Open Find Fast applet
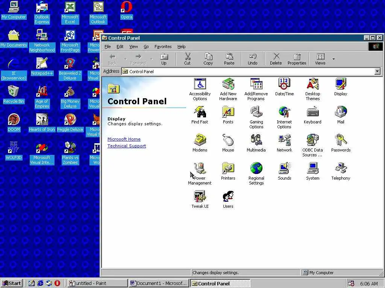 tap(200, 115)
